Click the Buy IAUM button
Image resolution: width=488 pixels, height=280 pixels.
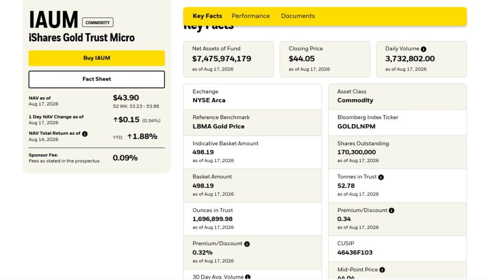coord(96,58)
